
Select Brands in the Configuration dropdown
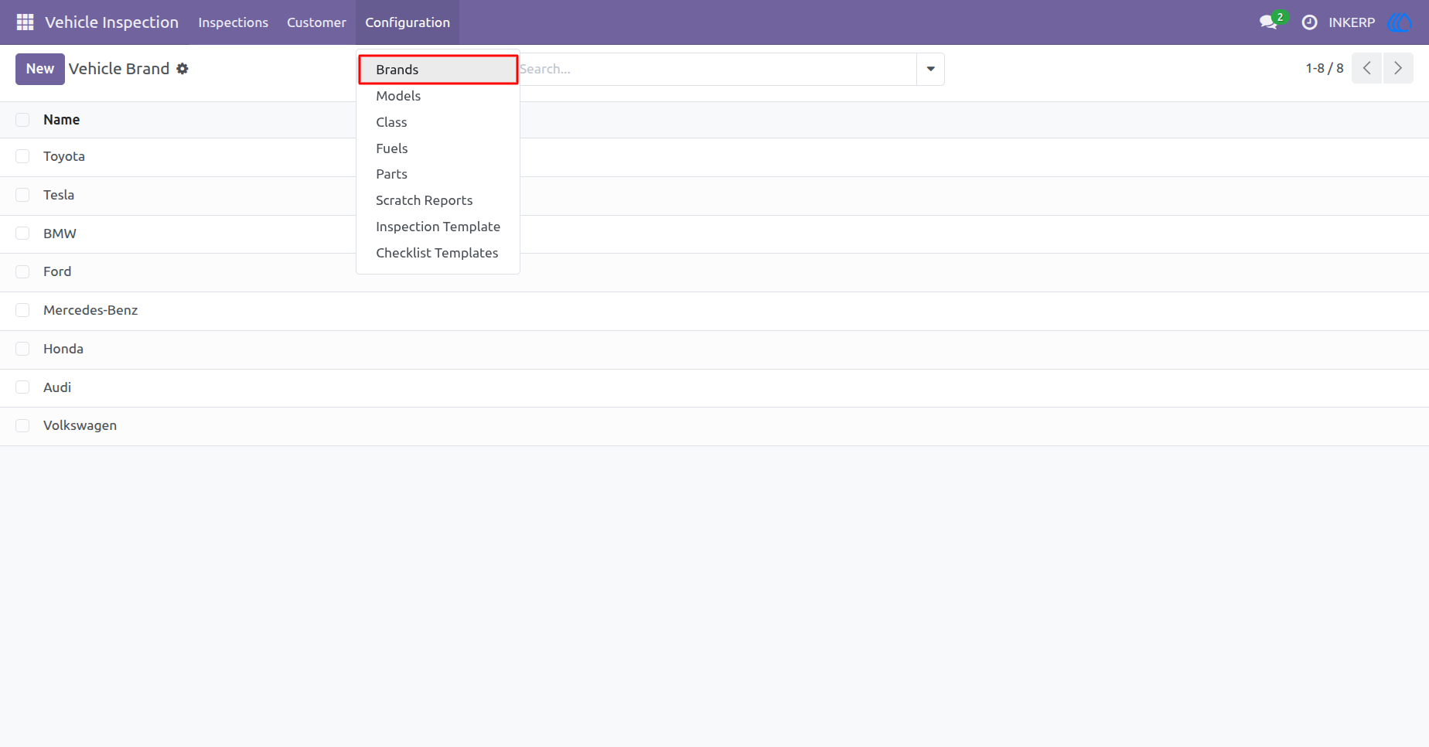(x=438, y=70)
